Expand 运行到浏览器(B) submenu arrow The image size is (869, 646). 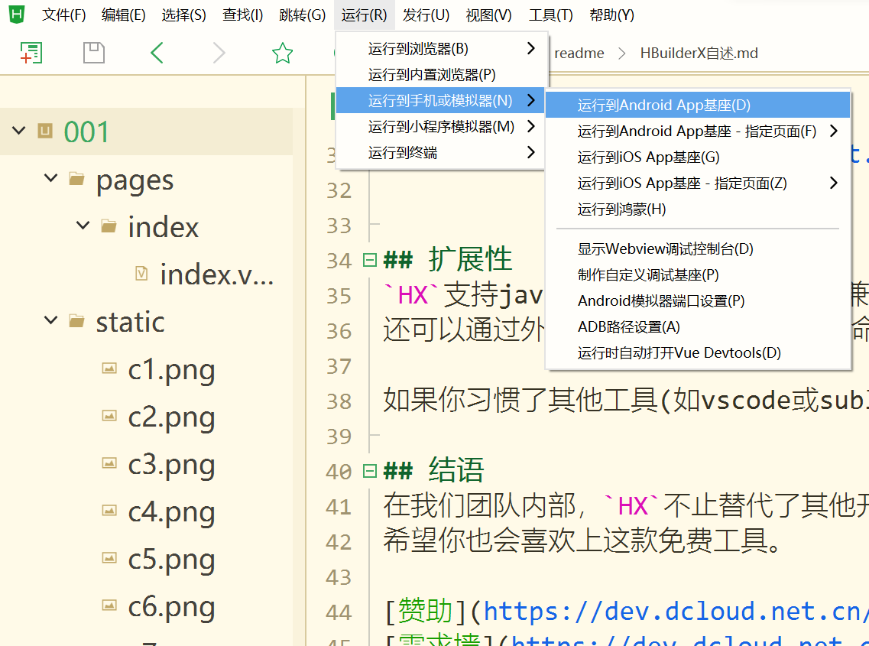(531, 48)
